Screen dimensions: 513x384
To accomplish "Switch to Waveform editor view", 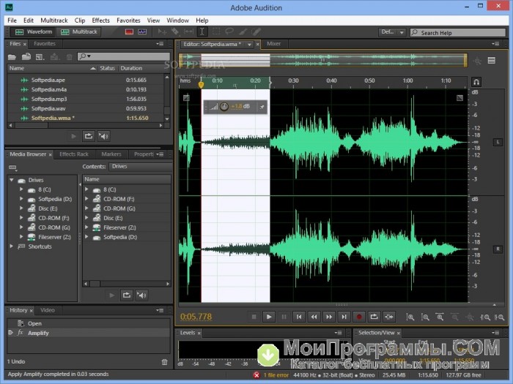I will [x=33, y=32].
